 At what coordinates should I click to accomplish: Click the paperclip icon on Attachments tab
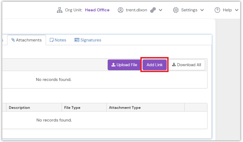13,40
